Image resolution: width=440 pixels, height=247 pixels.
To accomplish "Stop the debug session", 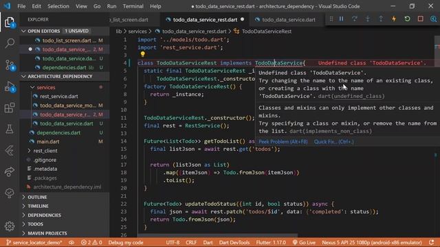I will coord(420,19).
